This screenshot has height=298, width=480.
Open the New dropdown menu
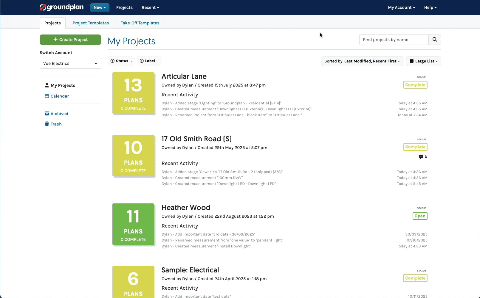tap(100, 7)
